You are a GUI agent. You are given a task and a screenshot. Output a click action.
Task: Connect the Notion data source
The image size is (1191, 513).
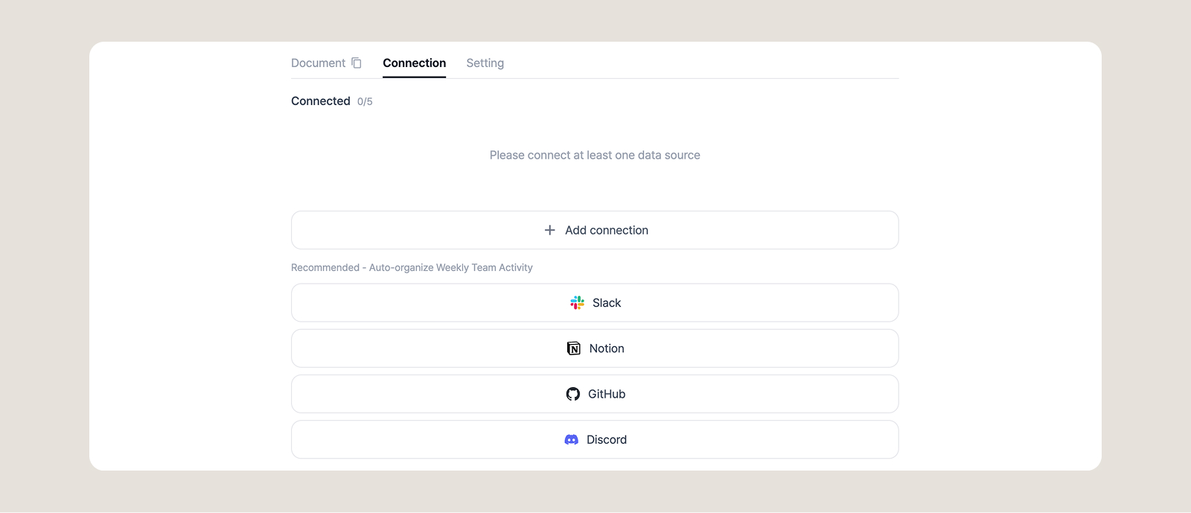[x=595, y=348]
